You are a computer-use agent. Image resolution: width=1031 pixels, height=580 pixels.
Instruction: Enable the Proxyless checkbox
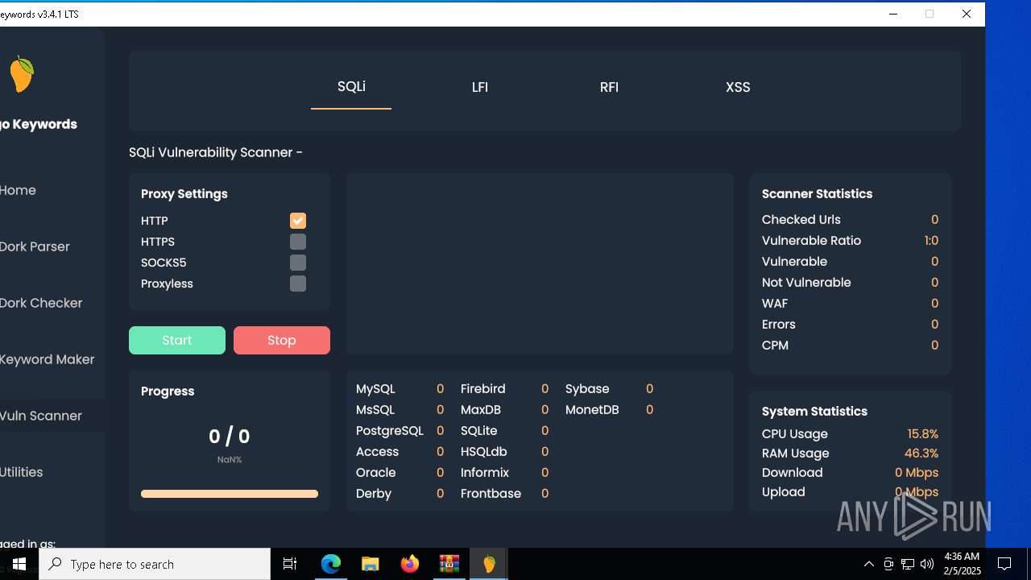coord(298,284)
